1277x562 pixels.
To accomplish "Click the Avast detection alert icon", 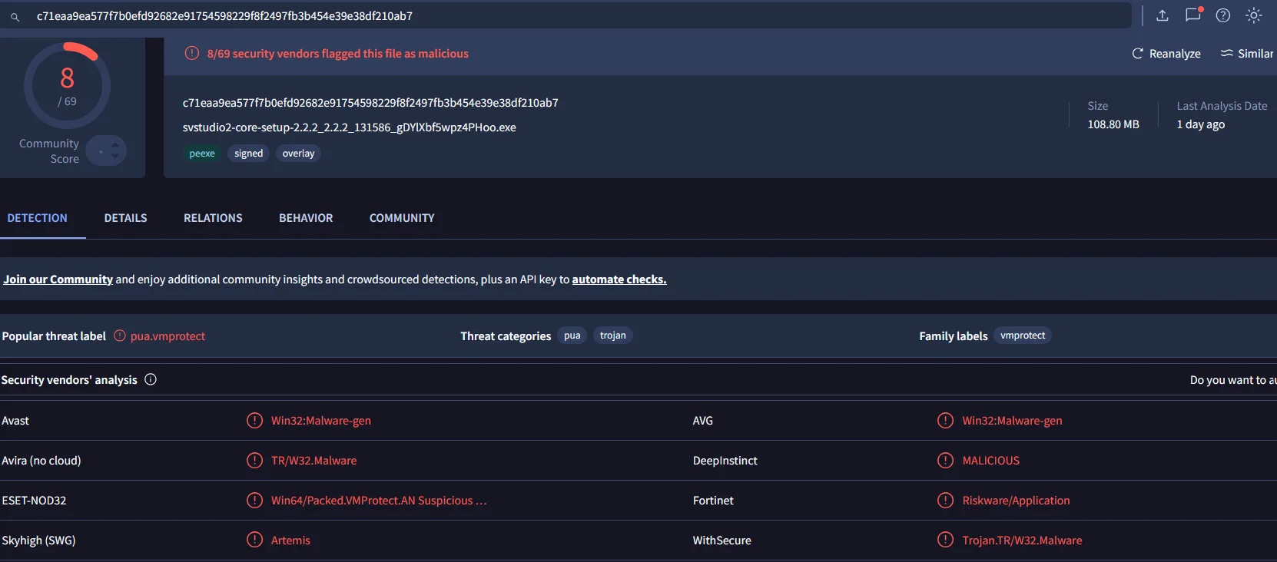I will (x=254, y=421).
